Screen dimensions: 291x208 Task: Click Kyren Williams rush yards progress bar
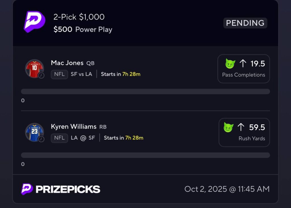pos(145,155)
